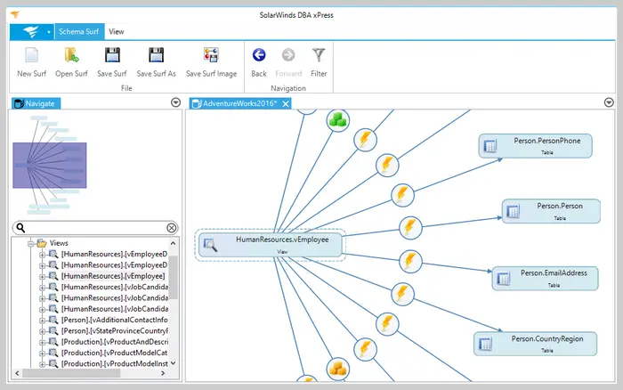This screenshot has height=390, width=623.
Task: Select the Schema Surf ribbon tab
Action: coord(79,31)
